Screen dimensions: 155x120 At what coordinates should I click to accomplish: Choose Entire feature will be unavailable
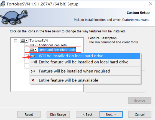pos(85,80)
